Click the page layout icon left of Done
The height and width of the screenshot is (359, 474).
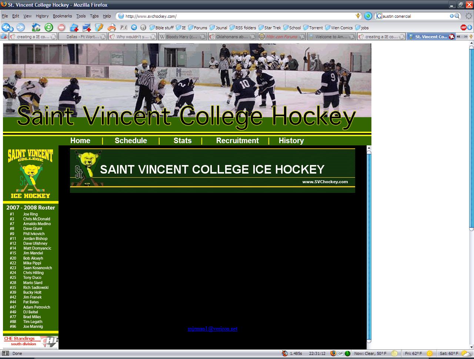[6, 353]
